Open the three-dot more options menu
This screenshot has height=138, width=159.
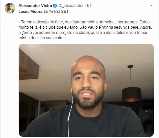(151, 6)
